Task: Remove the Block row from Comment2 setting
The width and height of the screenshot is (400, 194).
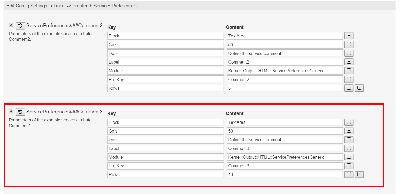Action: click(x=349, y=36)
